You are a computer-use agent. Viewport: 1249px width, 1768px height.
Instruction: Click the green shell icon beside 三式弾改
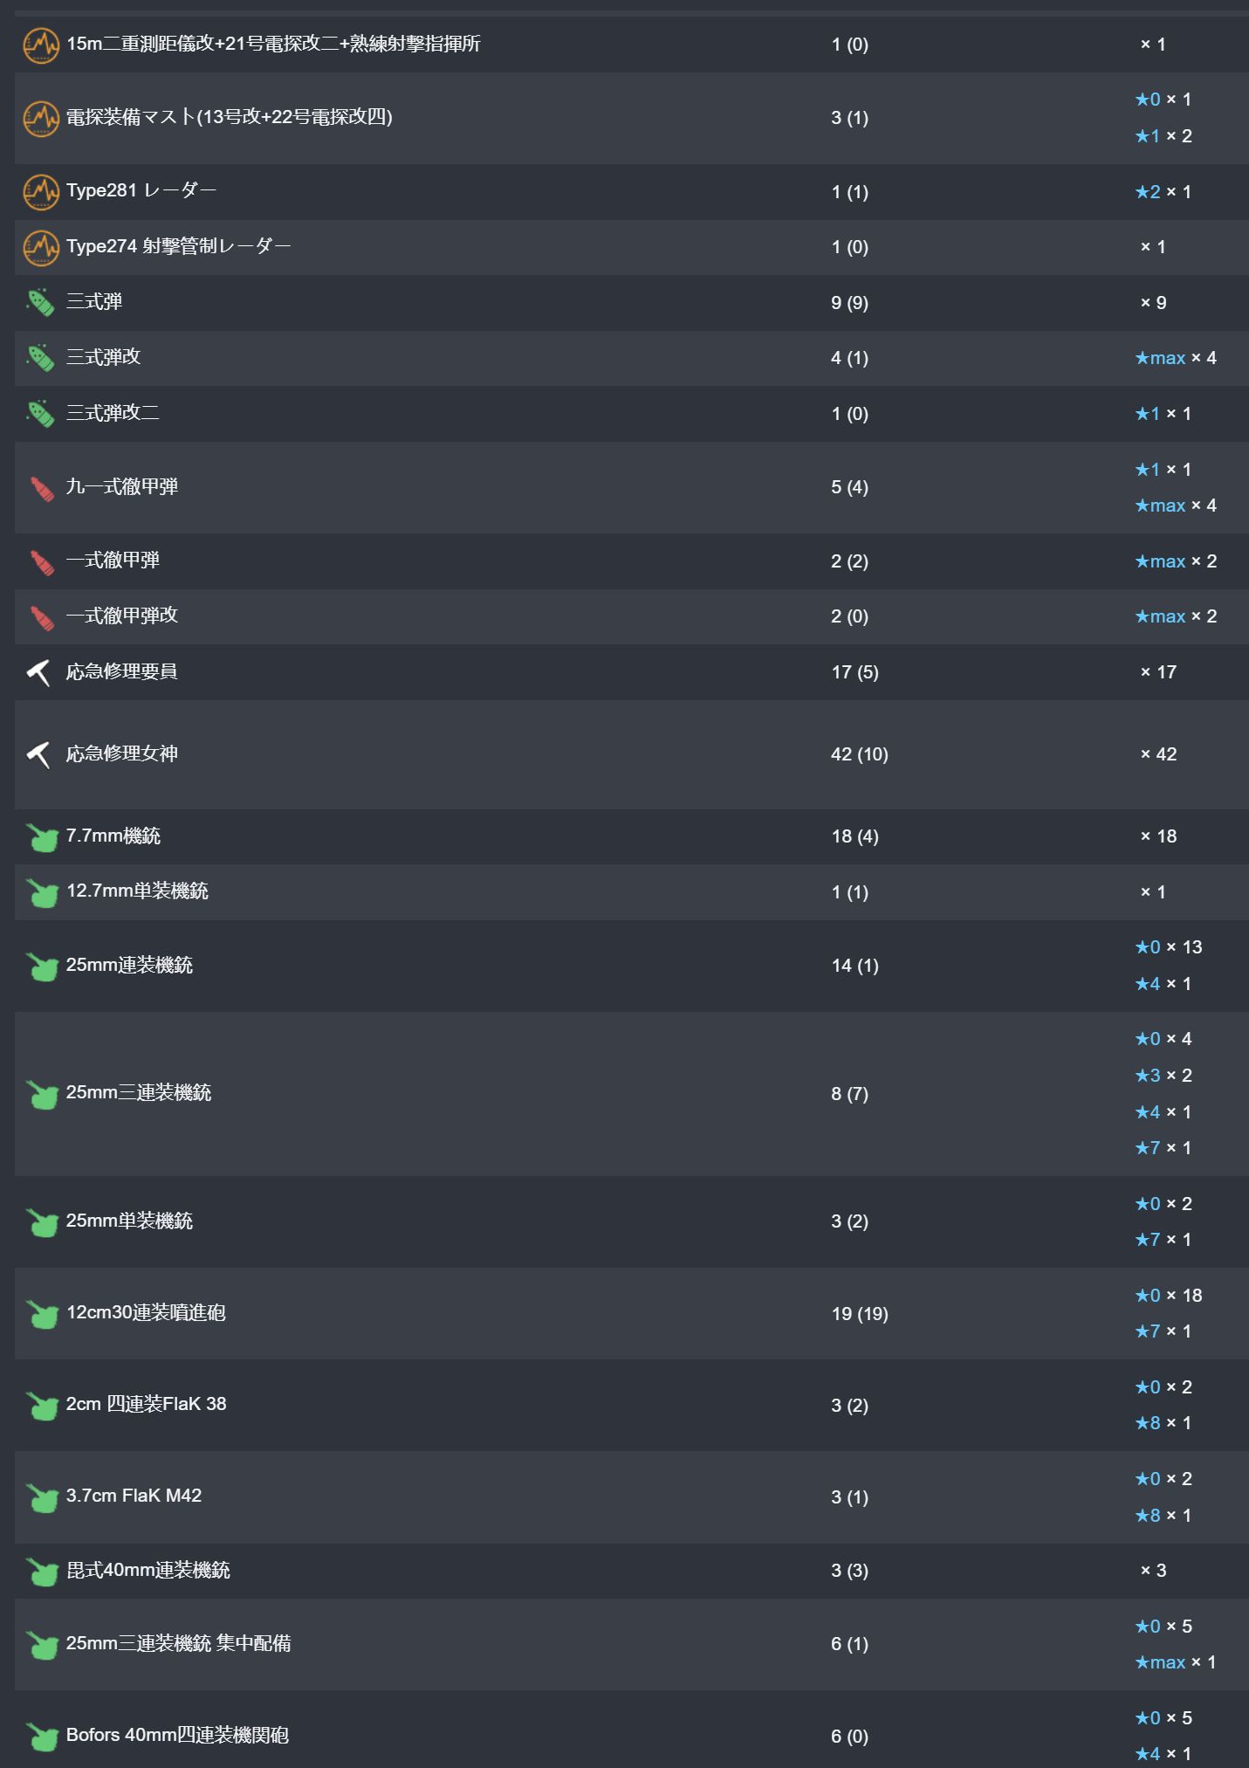[x=40, y=358]
